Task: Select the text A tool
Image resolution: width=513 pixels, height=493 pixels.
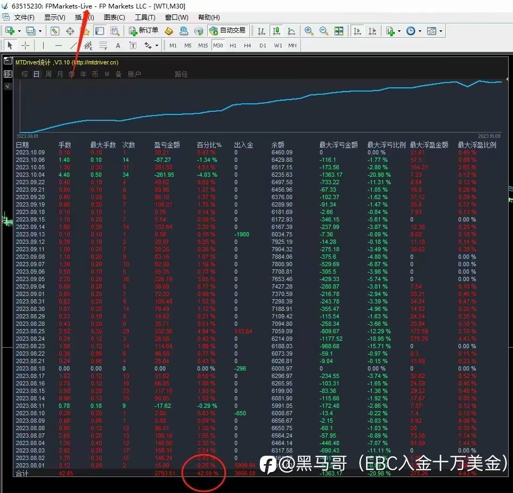Action: (118, 45)
